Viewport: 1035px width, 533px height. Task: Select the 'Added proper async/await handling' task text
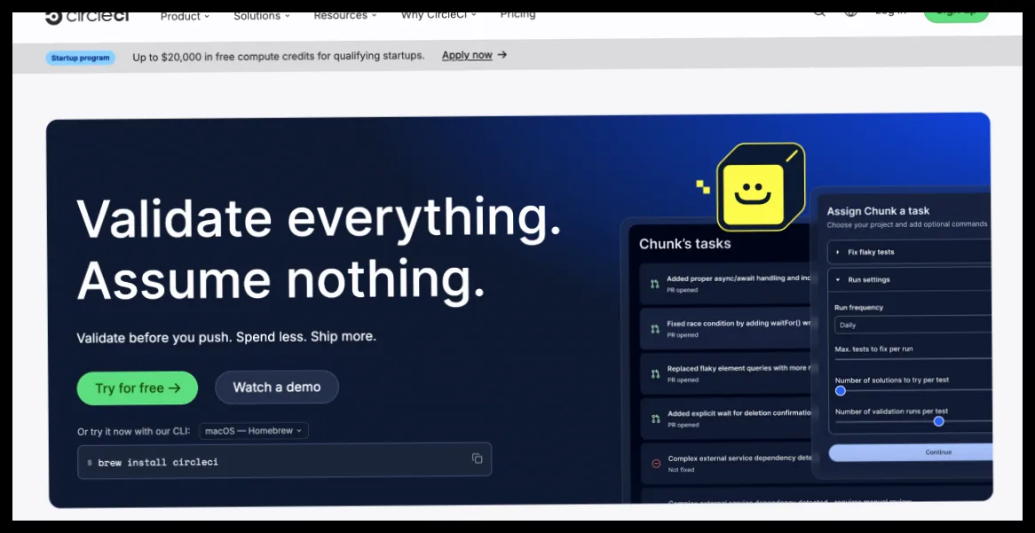tap(739, 278)
